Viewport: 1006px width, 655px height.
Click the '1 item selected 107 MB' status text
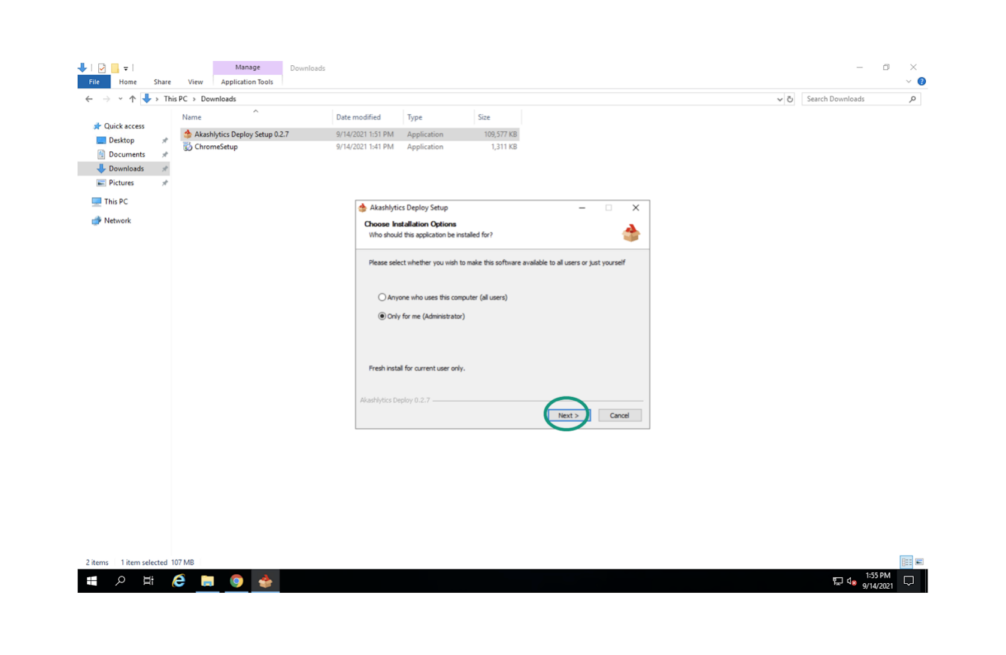pos(157,563)
